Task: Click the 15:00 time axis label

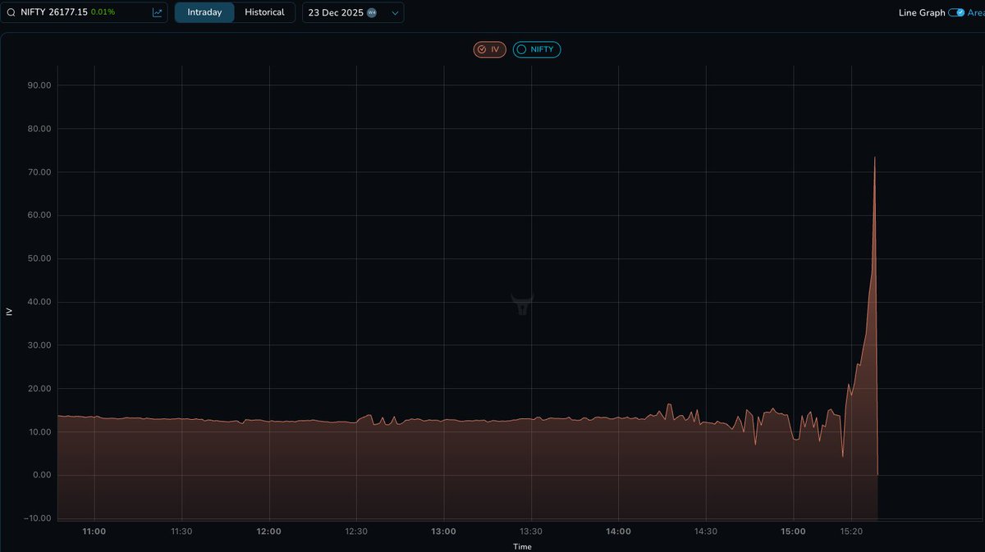Action: [x=793, y=531]
